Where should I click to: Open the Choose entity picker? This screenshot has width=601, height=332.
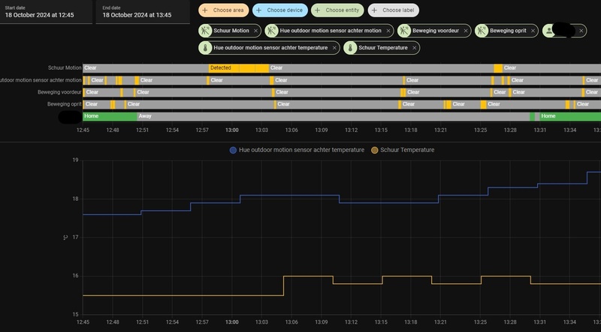click(337, 10)
